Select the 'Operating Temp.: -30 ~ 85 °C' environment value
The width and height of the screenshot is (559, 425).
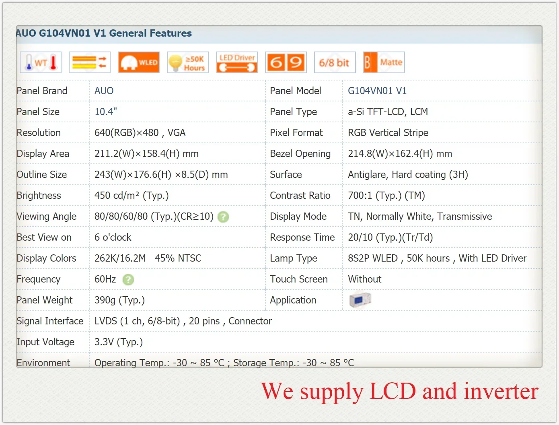[159, 363]
